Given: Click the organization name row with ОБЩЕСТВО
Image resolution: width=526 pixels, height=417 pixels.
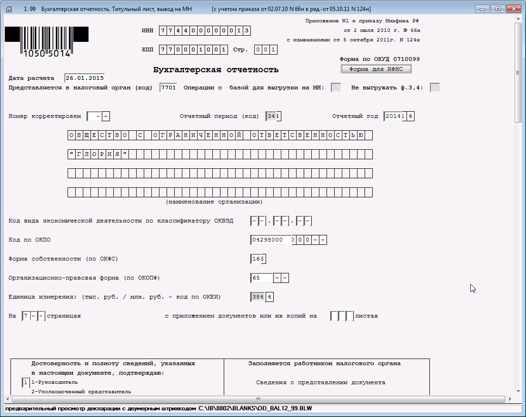Looking at the screenshot, I should (220, 136).
